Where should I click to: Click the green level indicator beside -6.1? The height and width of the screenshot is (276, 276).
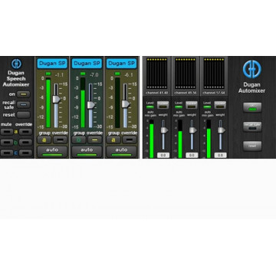pos(117,74)
